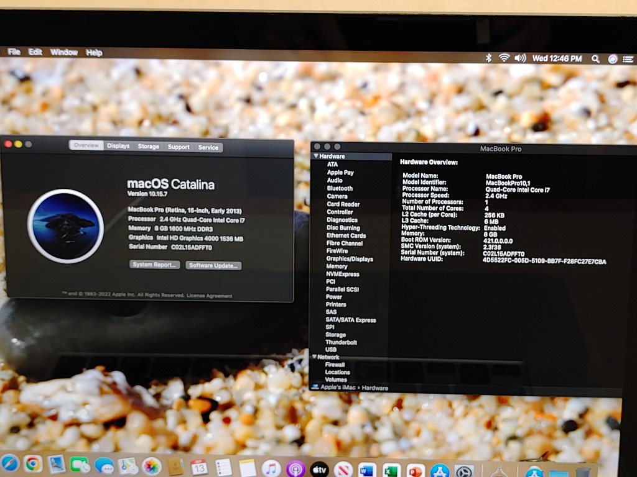Open the Wi-Fi status menu
Viewport: 637px width, 477px height.
pyautogui.click(x=504, y=58)
